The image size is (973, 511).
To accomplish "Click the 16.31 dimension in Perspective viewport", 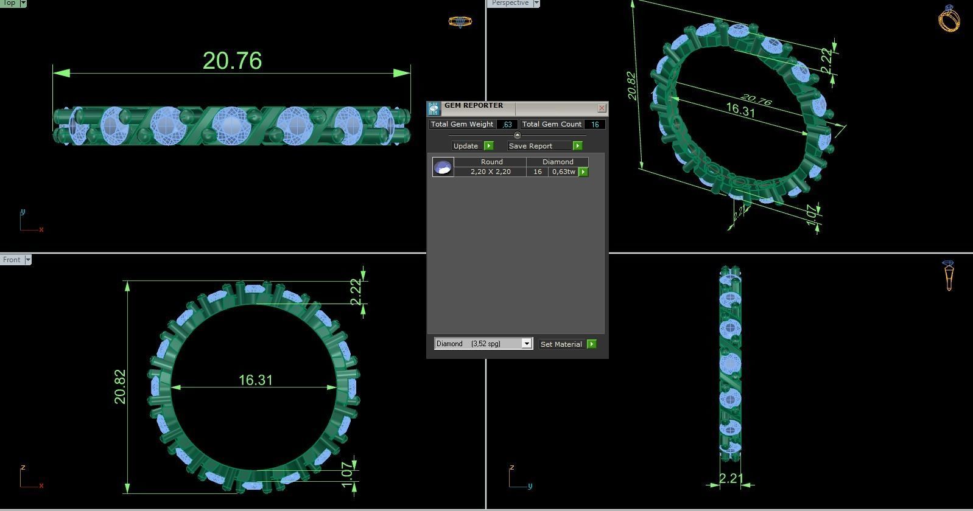I will pyautogui.click(x=740, y=111).
